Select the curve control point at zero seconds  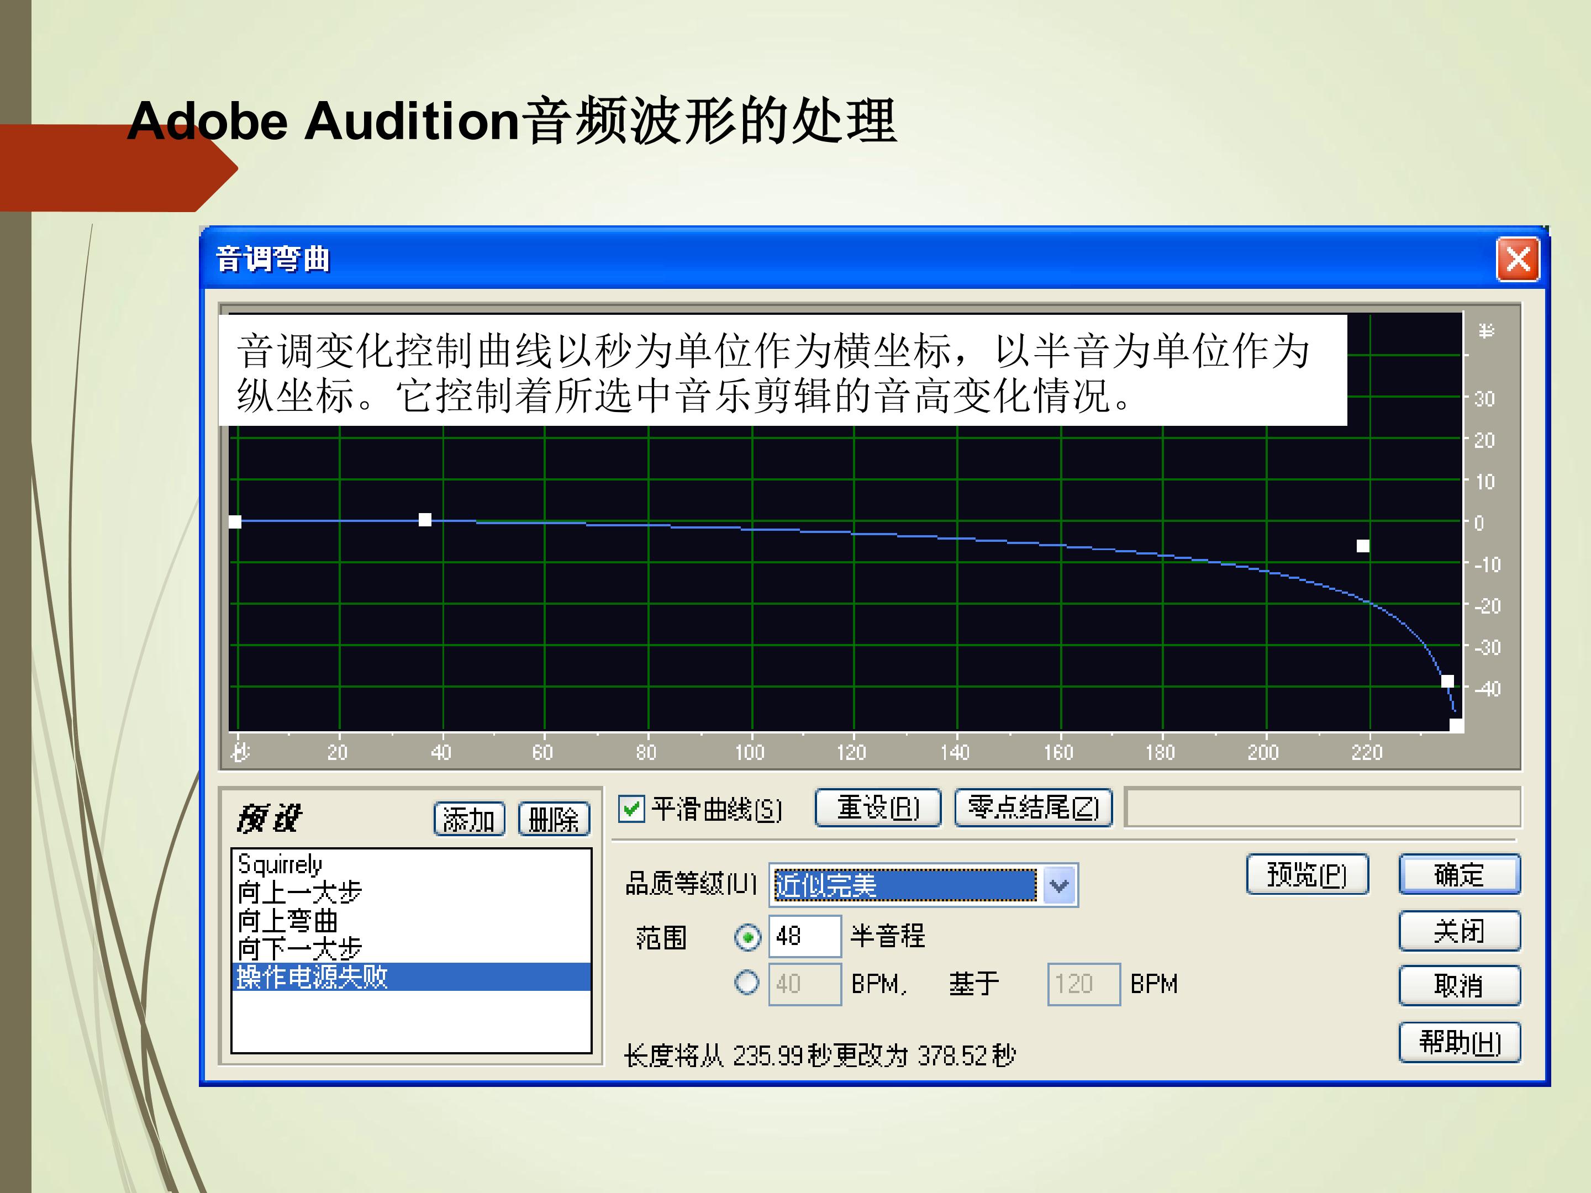pos(235,521)
